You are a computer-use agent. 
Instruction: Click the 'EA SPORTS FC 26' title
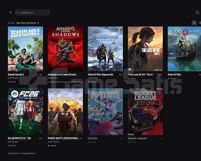click(x=20, y=138)
